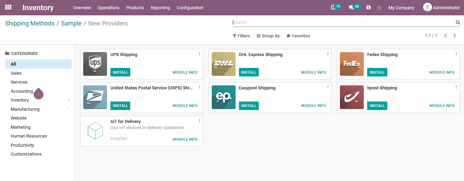
Task: Go to Sample breadcrumb
Action: pos(71,23)
